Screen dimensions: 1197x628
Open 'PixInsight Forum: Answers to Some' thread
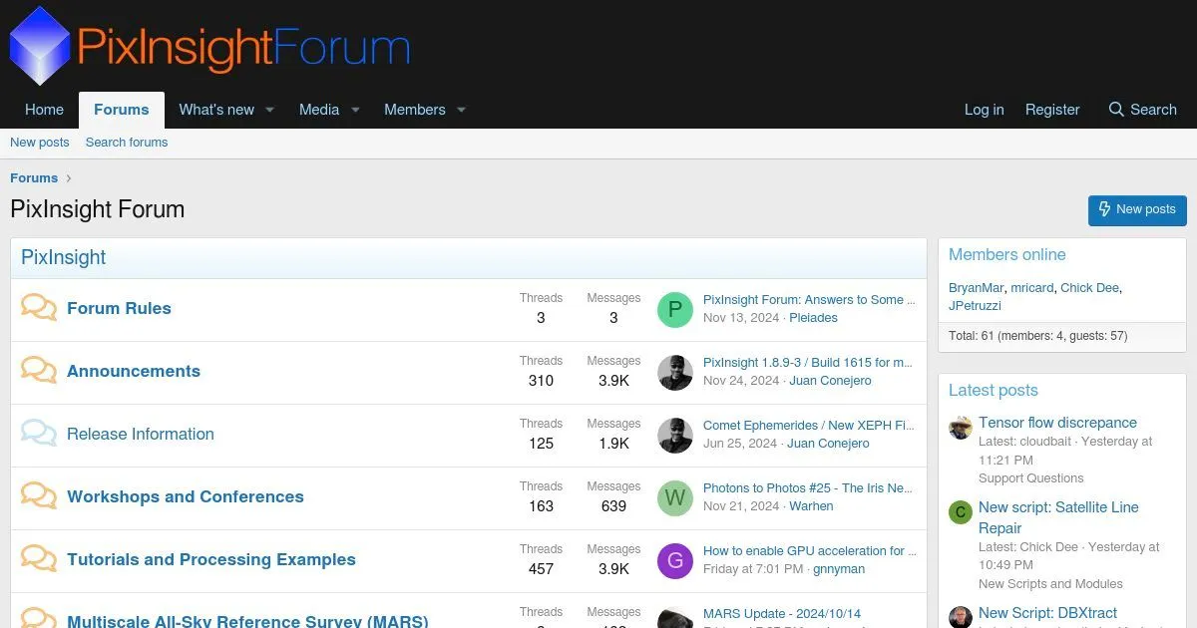(809, 299)
